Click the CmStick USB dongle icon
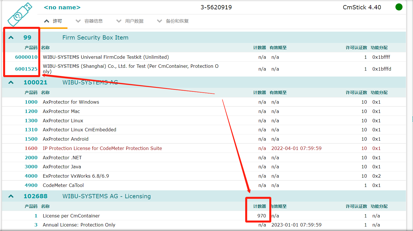Screen dimensions: 413x231 pyautogui.click(x=20, y=14)
